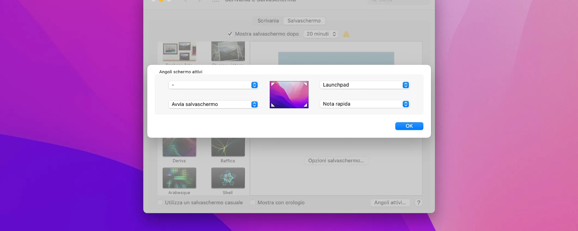Open help with the question mark button
This screenshot has height=231, width=578.
[419, 203]
